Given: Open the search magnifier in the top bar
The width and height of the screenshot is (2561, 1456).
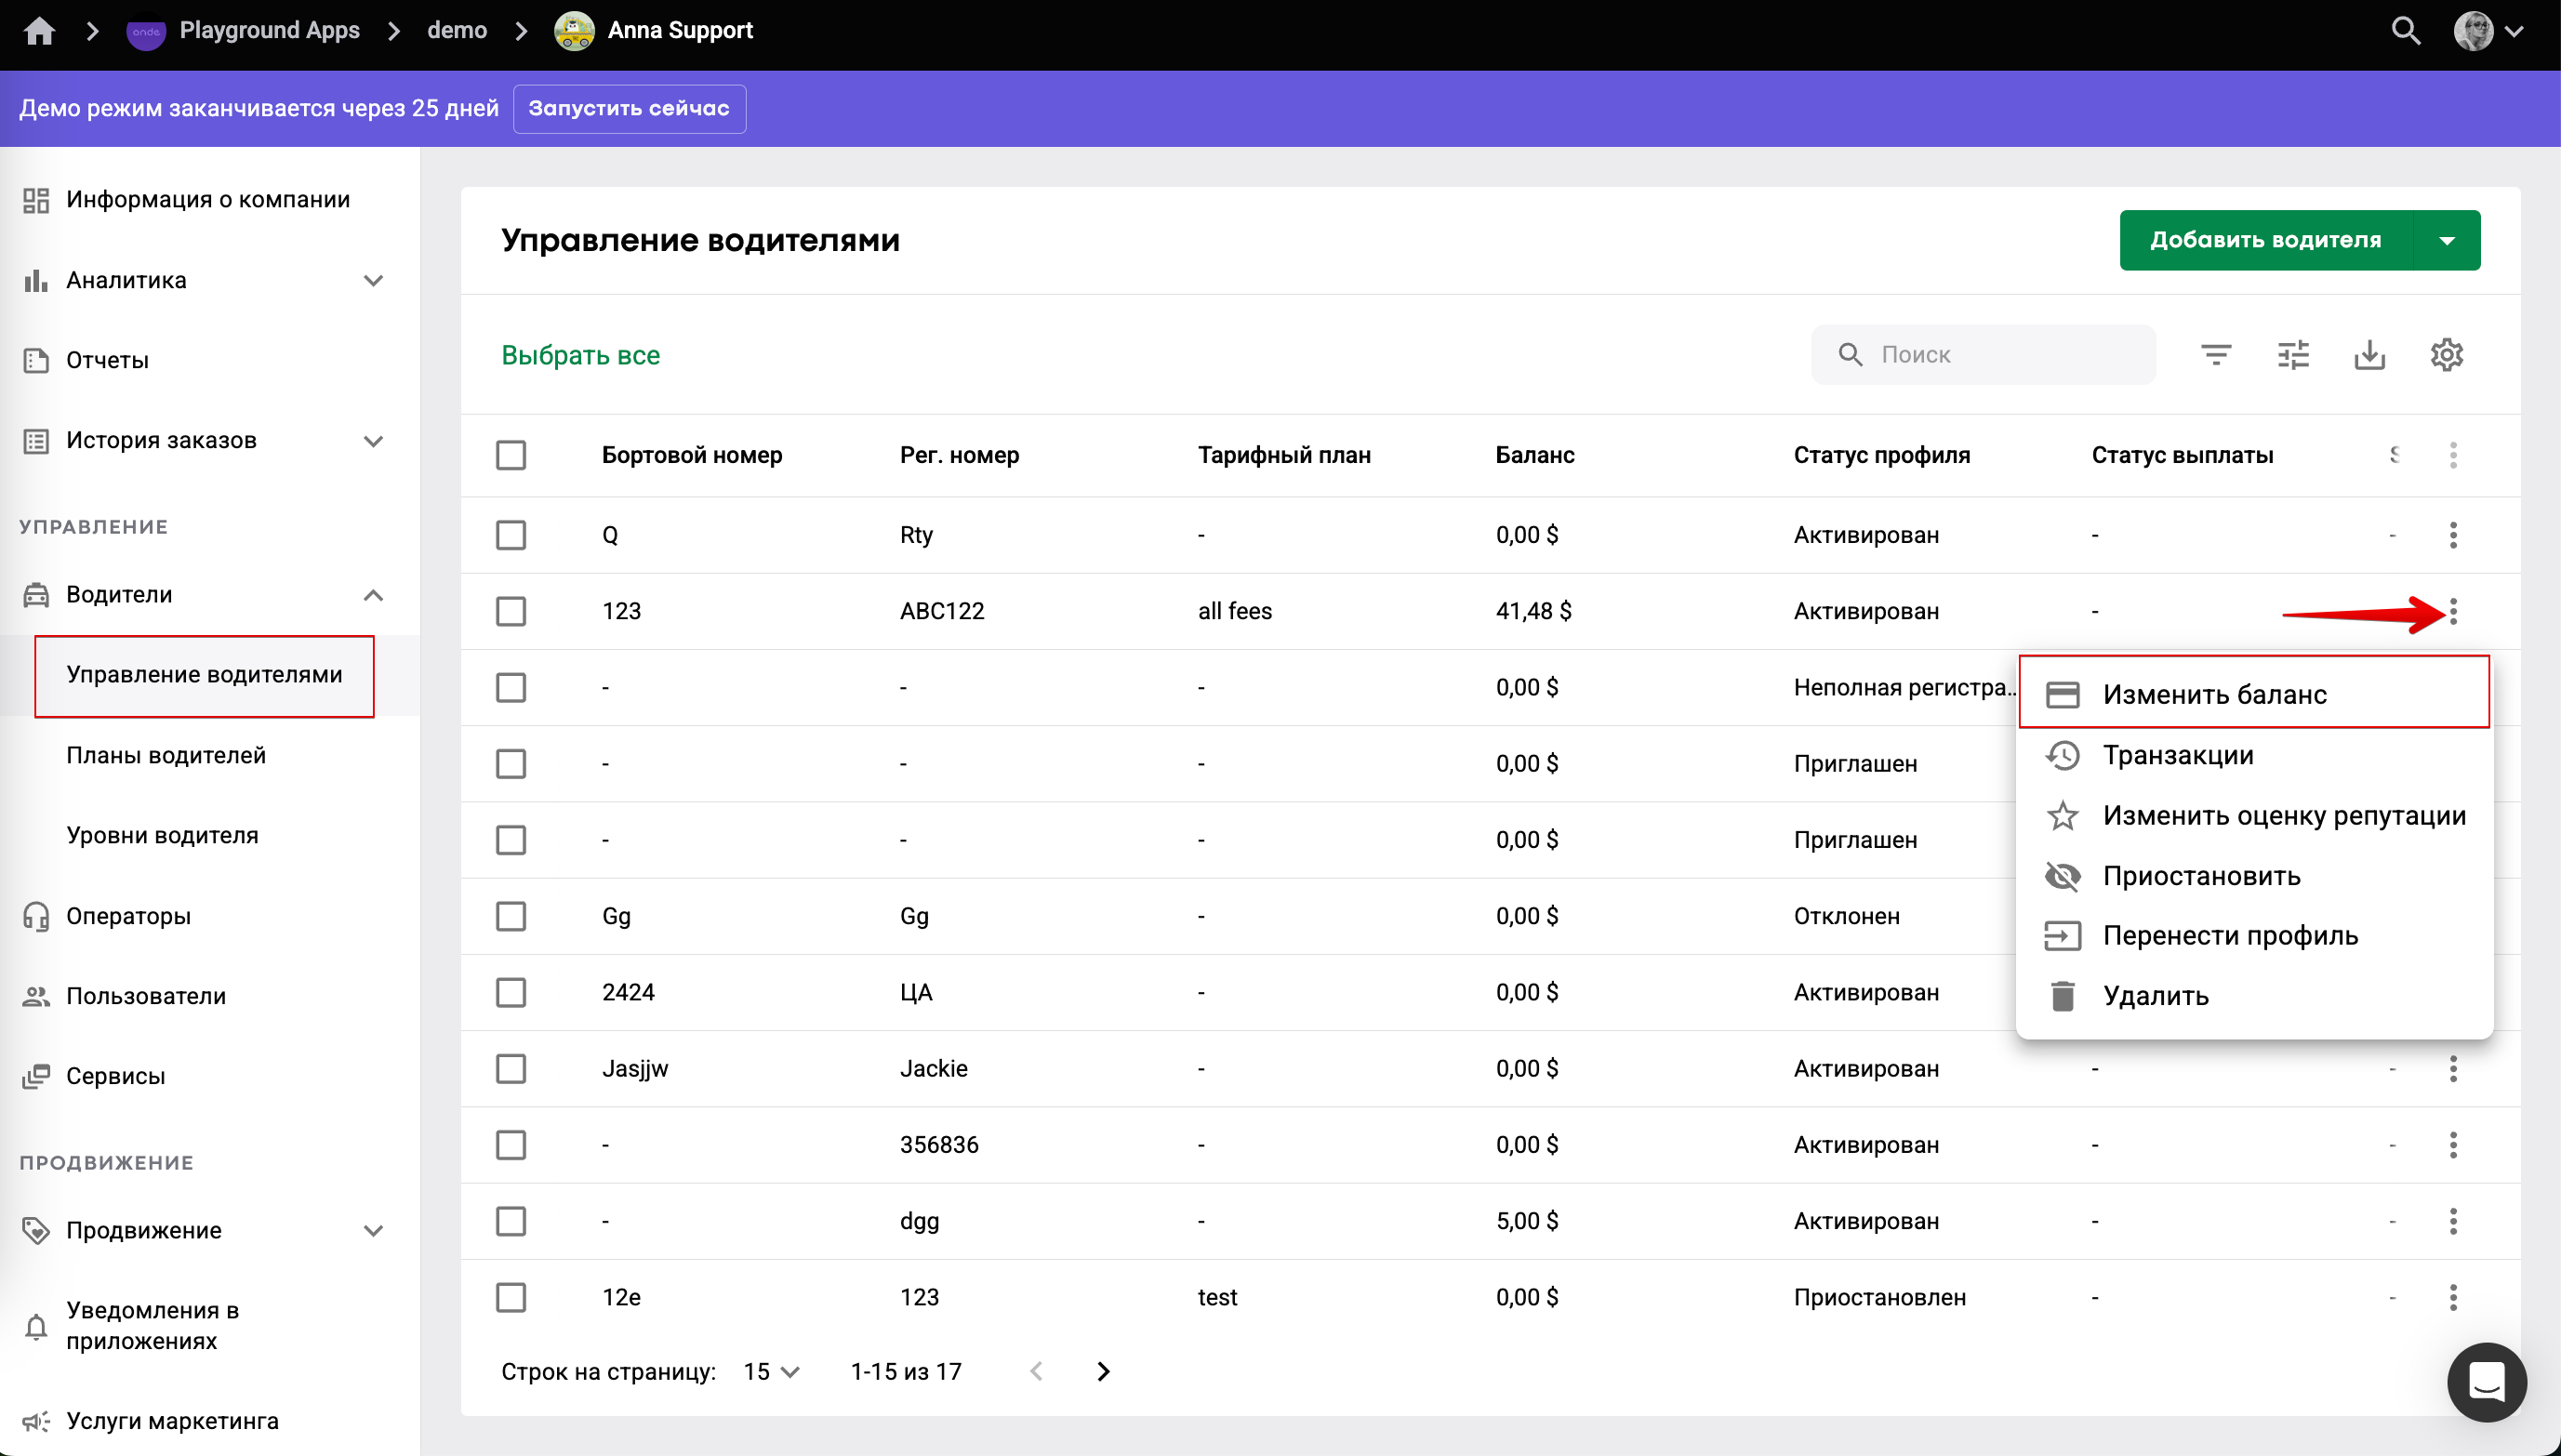Looking at the screenshot, I should (2405, 31).
